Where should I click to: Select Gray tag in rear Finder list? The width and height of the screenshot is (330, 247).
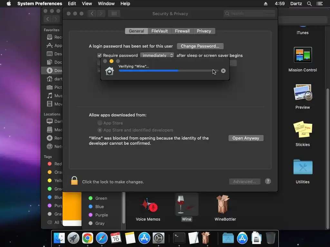97,224
